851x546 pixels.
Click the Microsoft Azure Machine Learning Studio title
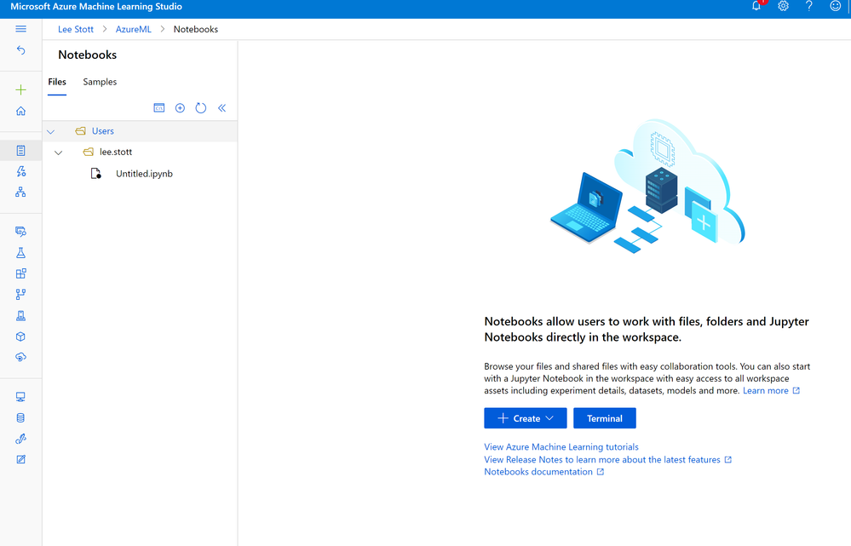click(96, 7)
